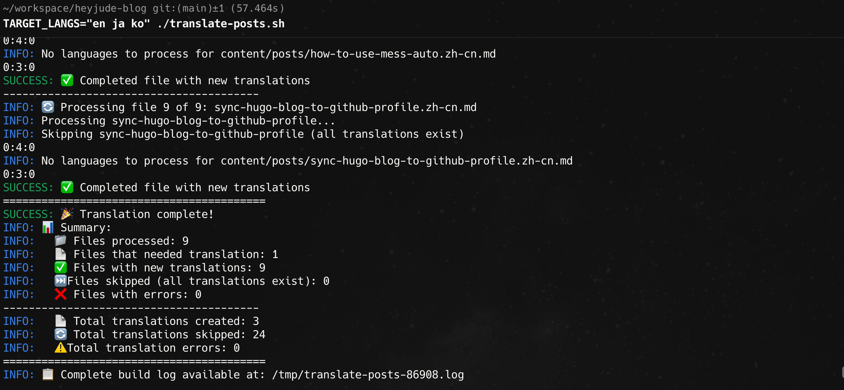Click the fast-forward emoji by Files skipped
Image resolution: width=844 pixels, height=390 pixels.
(61, 281)
